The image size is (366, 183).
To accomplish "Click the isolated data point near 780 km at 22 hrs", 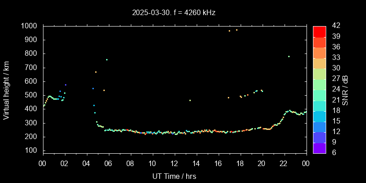I will [289, 57].
